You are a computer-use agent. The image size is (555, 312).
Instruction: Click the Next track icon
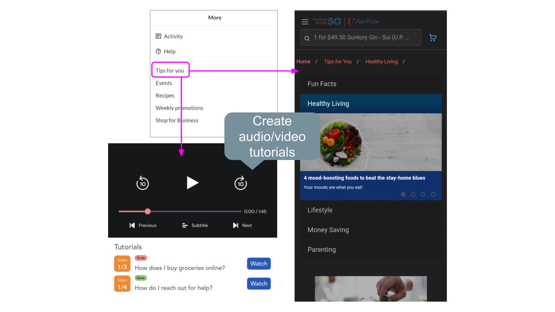click(x=235, y=225)
